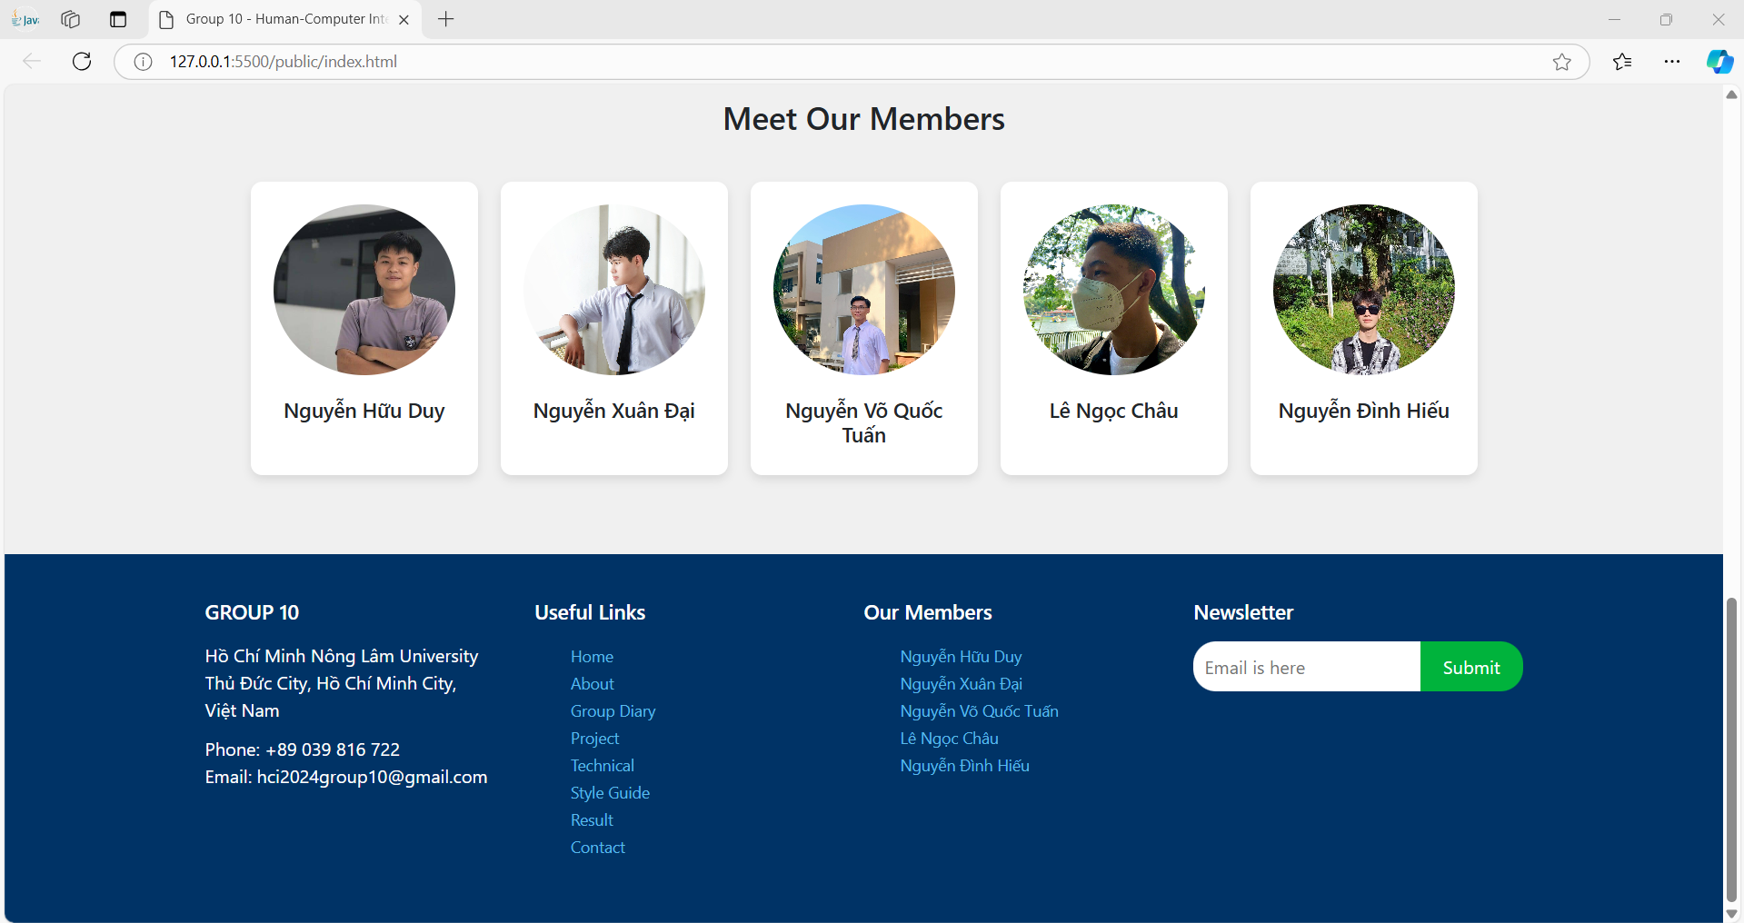
Task: Open the Project footer link
Action: pyautogui.click(x=594, y=738)
